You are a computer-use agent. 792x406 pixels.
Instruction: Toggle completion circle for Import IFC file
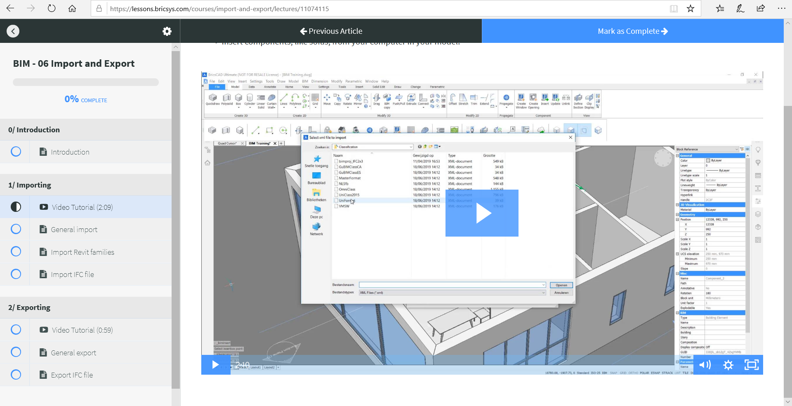point(16,274)
